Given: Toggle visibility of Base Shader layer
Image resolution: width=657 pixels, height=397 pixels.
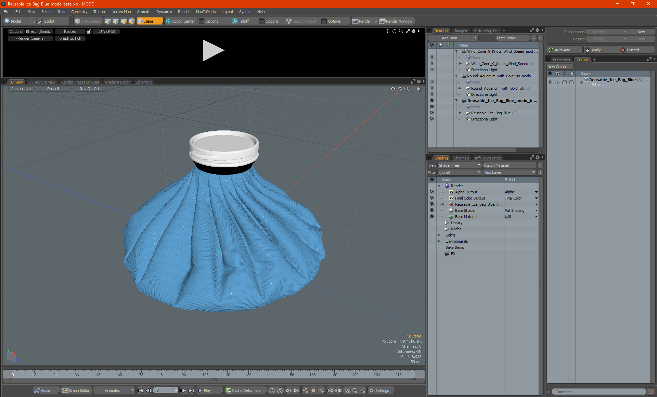Looking at the screenshot, I should pos(432,210).
